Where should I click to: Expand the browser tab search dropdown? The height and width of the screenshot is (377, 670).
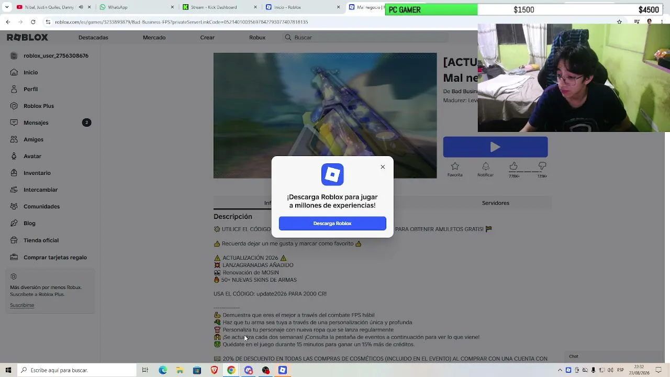click(x=6, y=7)
